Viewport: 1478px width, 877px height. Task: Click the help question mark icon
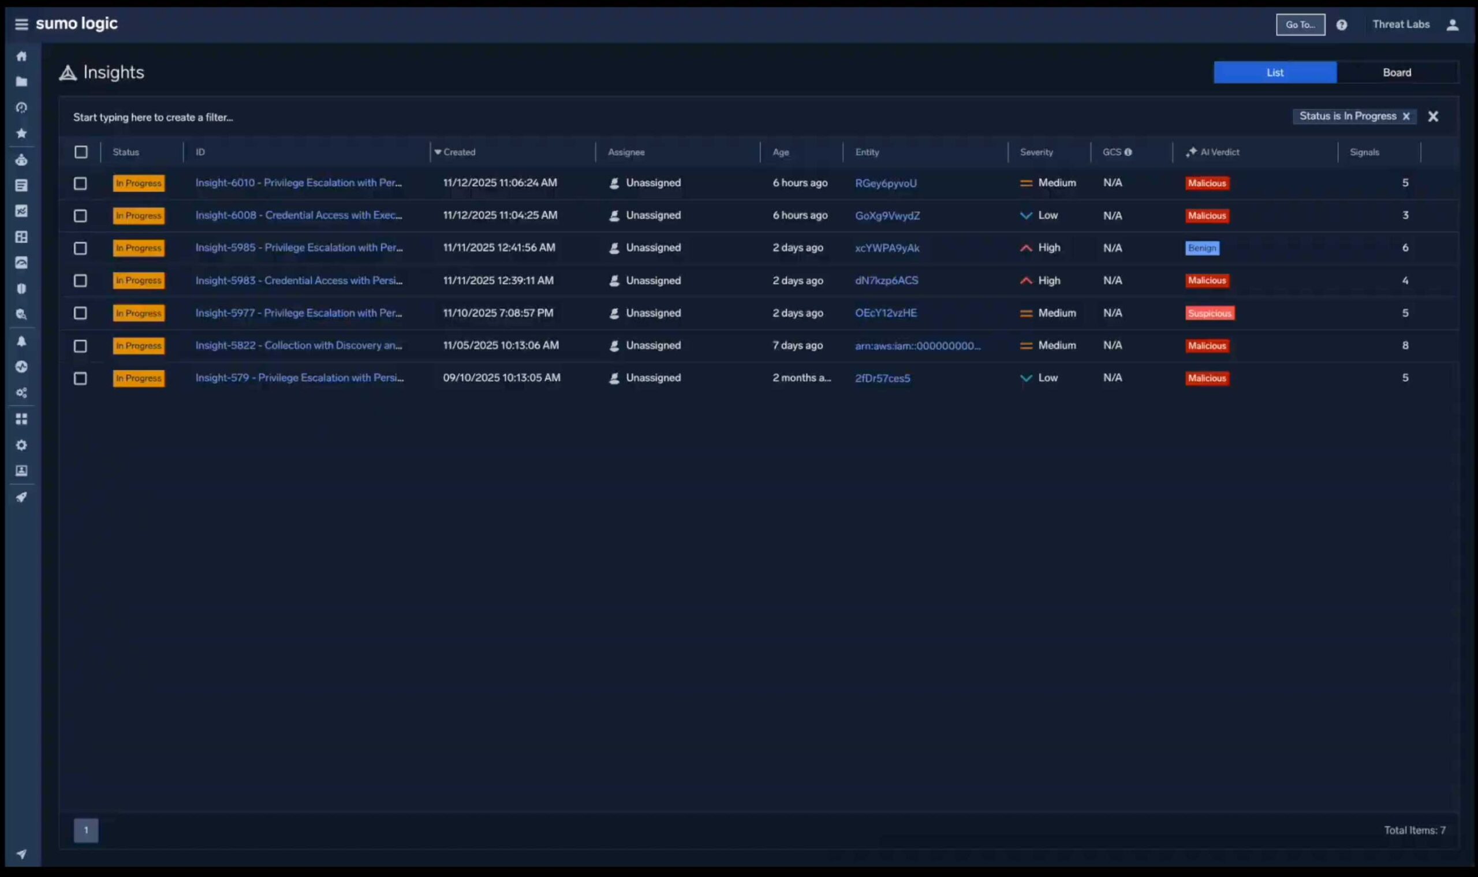[x=1341, y=25]
